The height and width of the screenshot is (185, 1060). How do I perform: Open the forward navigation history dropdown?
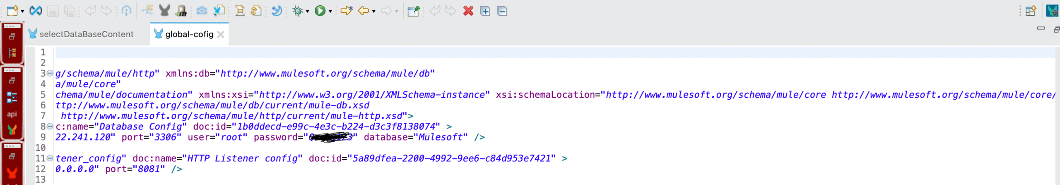396,11
